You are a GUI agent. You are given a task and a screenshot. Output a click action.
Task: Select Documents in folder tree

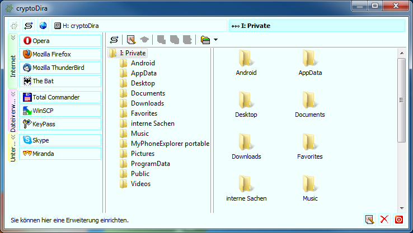(148, 93)
